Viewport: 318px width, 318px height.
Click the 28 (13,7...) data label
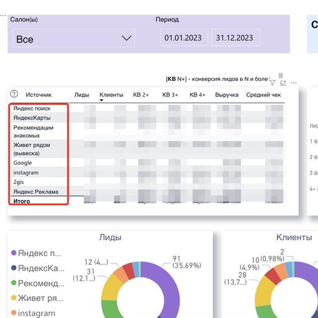pos(236,278)
